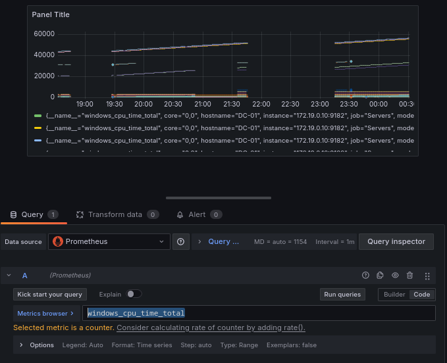Click the Query tab count badge 1
447x363 pixels.
[x=53, y=214]
